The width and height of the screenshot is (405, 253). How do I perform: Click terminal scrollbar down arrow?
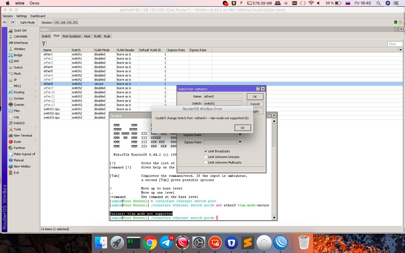coord(274,218)
